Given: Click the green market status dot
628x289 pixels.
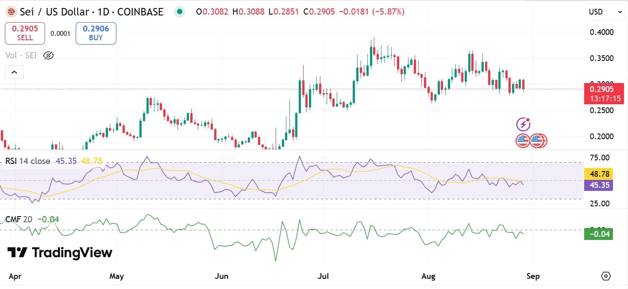Looking at the screenshot, I should (x=179, y=12).
